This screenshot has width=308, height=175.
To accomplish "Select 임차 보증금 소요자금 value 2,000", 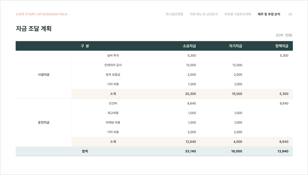I will click(191, 75).
